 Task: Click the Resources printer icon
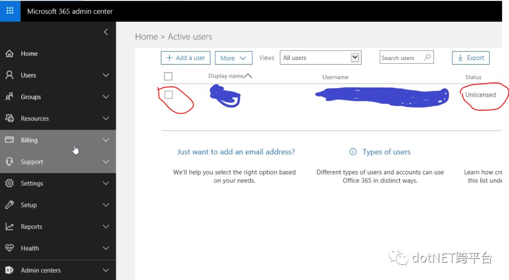[x=9, y=118]
